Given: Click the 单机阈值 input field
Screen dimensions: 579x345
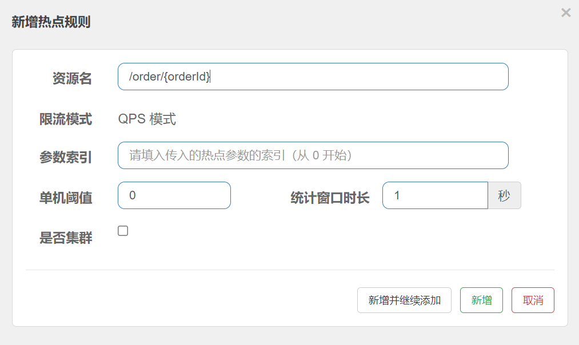Looking at the screenshot, I should tap(174, 195).
